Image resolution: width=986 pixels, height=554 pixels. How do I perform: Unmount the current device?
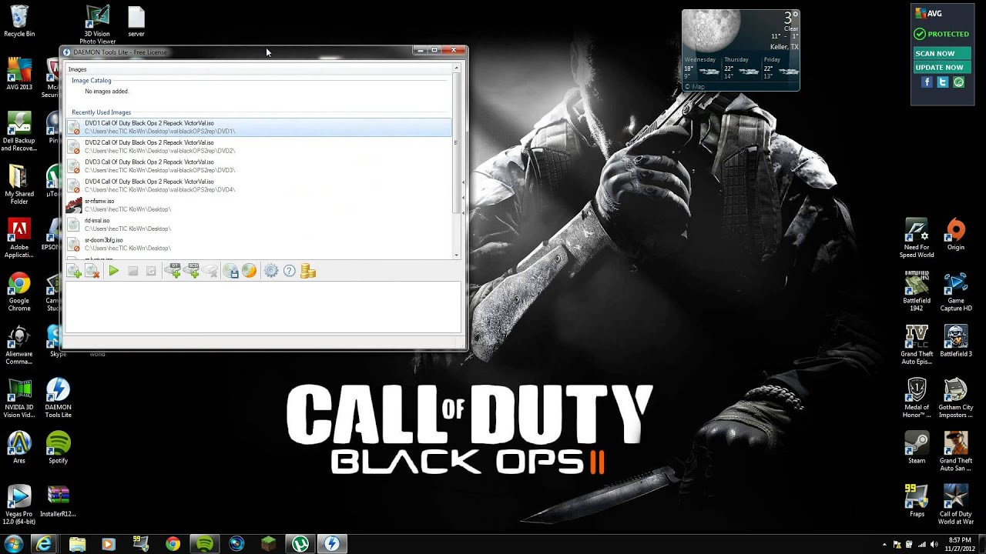[x=133, y=271]
